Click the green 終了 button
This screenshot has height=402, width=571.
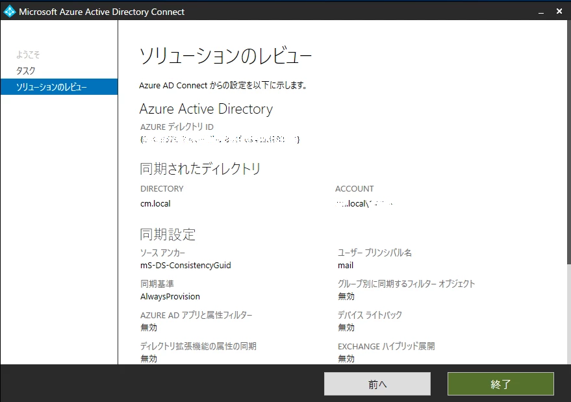coord(501,384)
